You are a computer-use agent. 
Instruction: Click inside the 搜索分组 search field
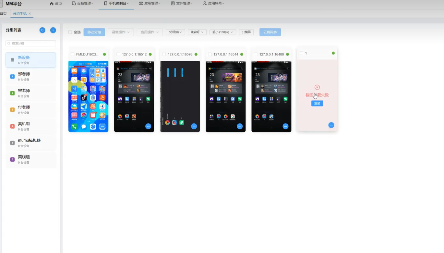point(30,43)
